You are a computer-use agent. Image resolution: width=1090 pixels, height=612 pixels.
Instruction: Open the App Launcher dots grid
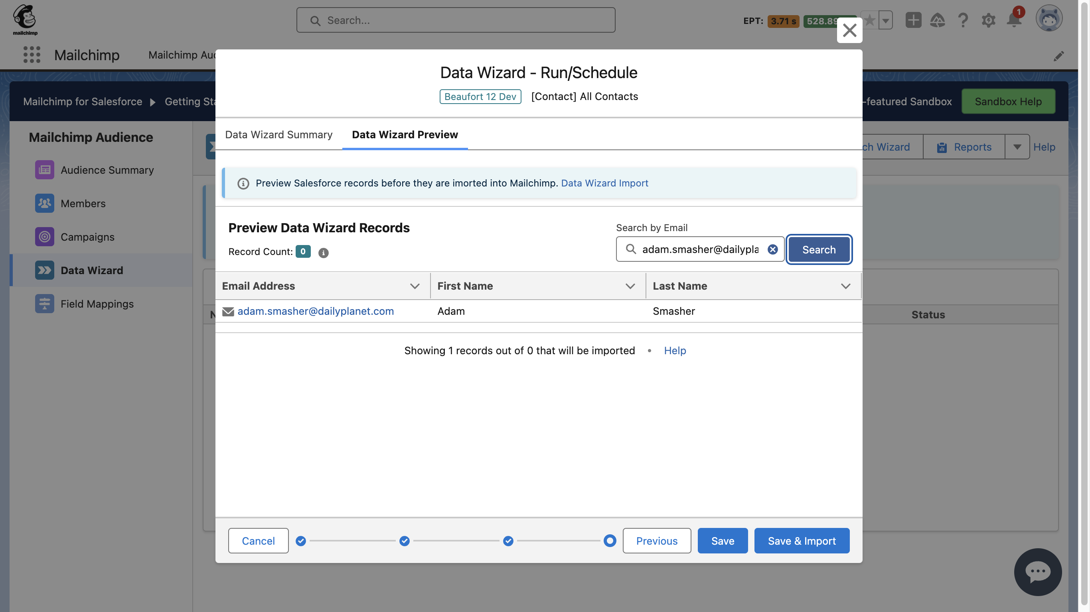32,55
